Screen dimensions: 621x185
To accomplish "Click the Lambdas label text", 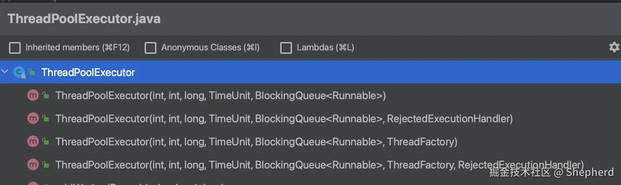I will coord(325,47).
